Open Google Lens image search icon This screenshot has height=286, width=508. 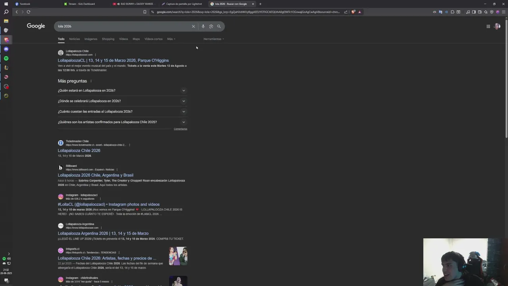211,26
